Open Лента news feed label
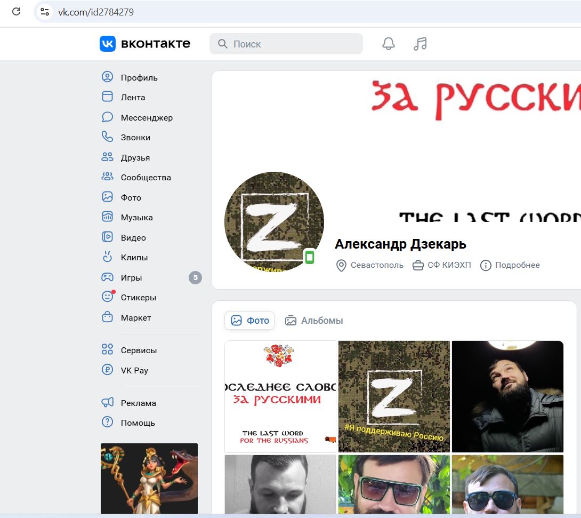Screen dimensions: 581x518 click(x=133, y=98)
